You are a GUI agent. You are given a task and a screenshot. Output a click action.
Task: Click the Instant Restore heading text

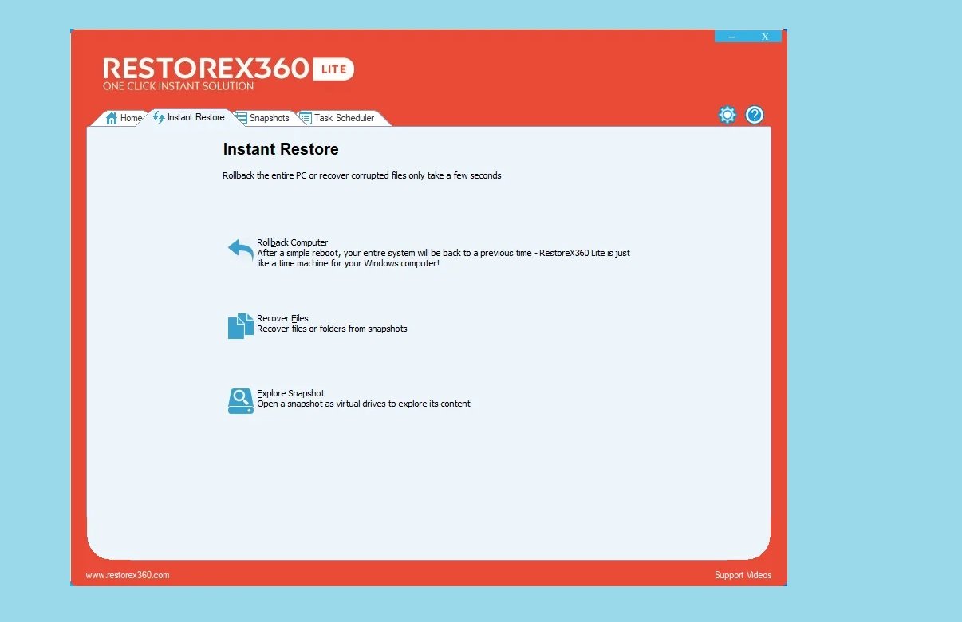[x=281, y=149]
